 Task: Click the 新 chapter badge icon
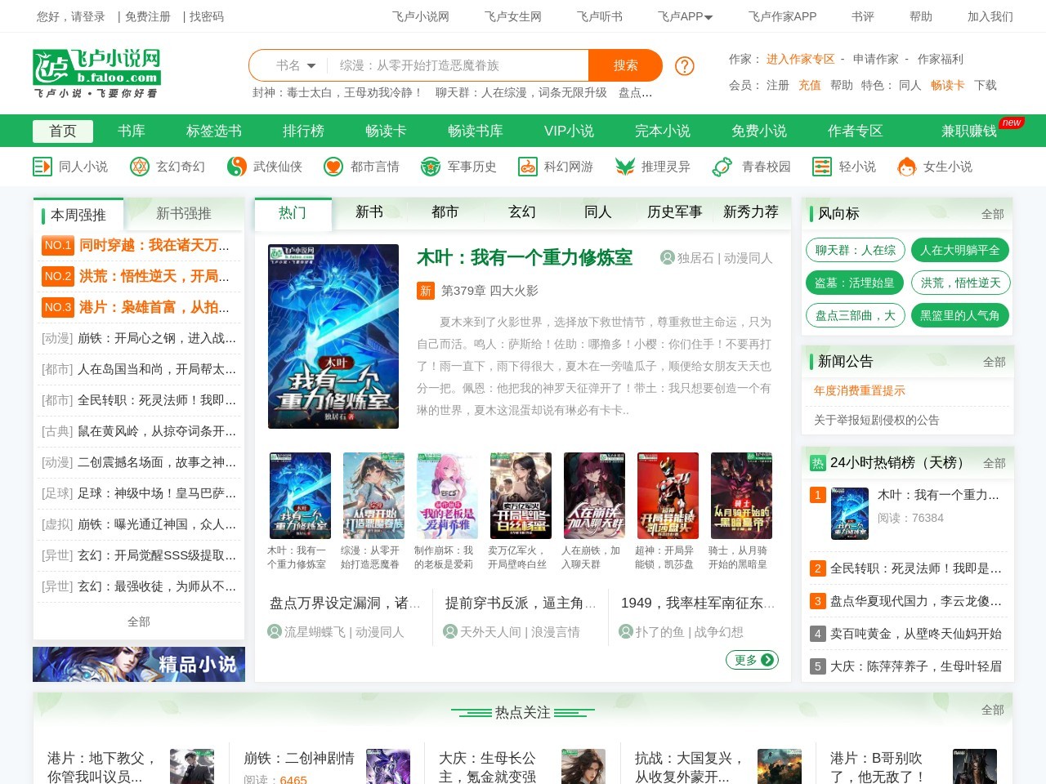click(x=426, y=291)
